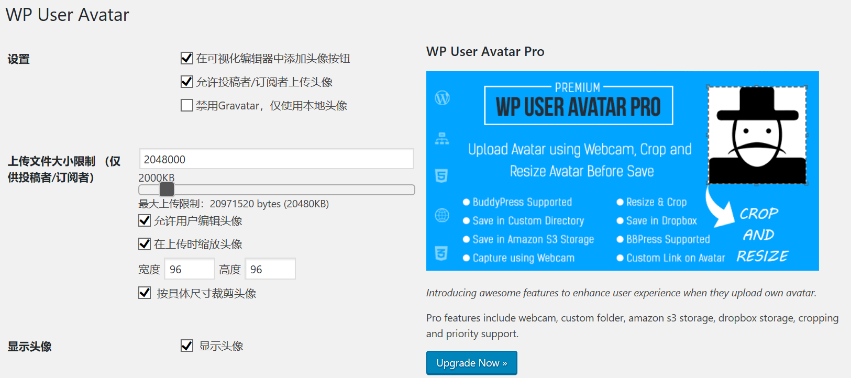The width and height of the screenshot is (851, 378).
Task: Click the italic 'Introducing awesome features' sentence
Action: [x=621, y=293]
